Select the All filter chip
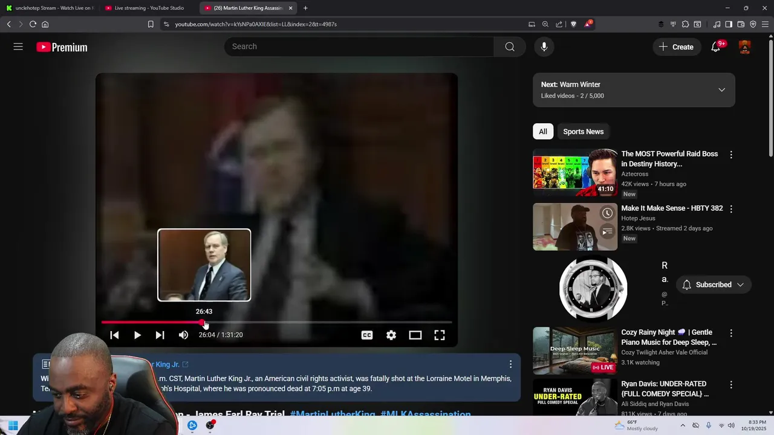Image resolution: width=774 pixels, height=435 pixels. 543,132
